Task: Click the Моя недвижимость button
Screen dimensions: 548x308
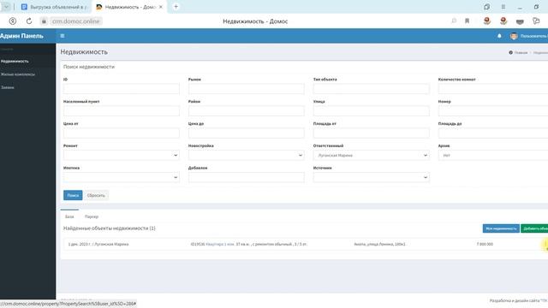Action: coord(501,228)
